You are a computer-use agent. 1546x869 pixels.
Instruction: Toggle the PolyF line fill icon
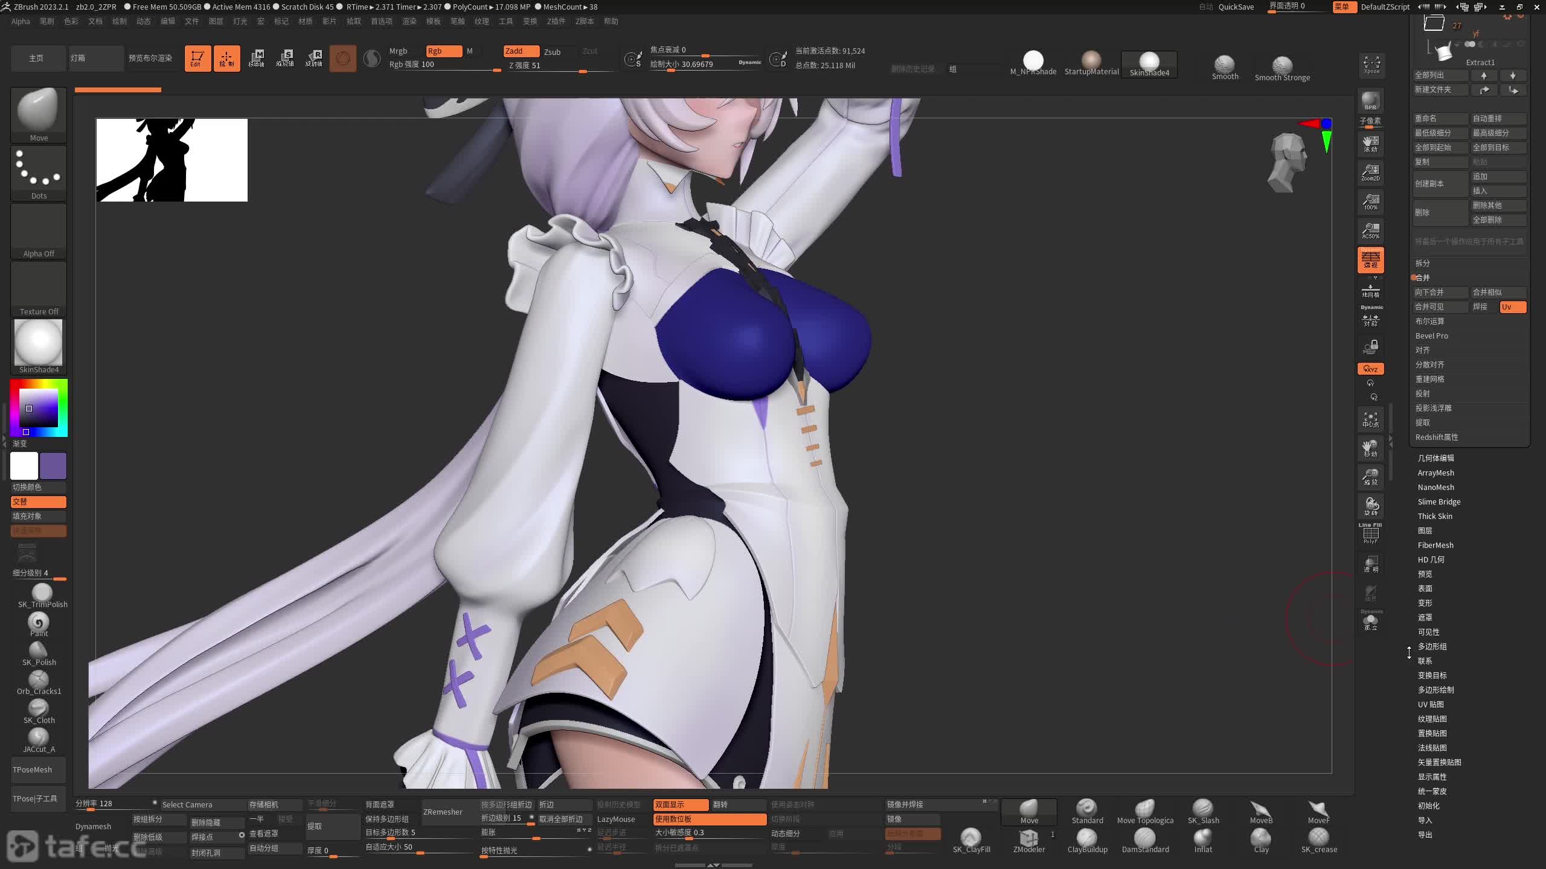click(1371, 534)
